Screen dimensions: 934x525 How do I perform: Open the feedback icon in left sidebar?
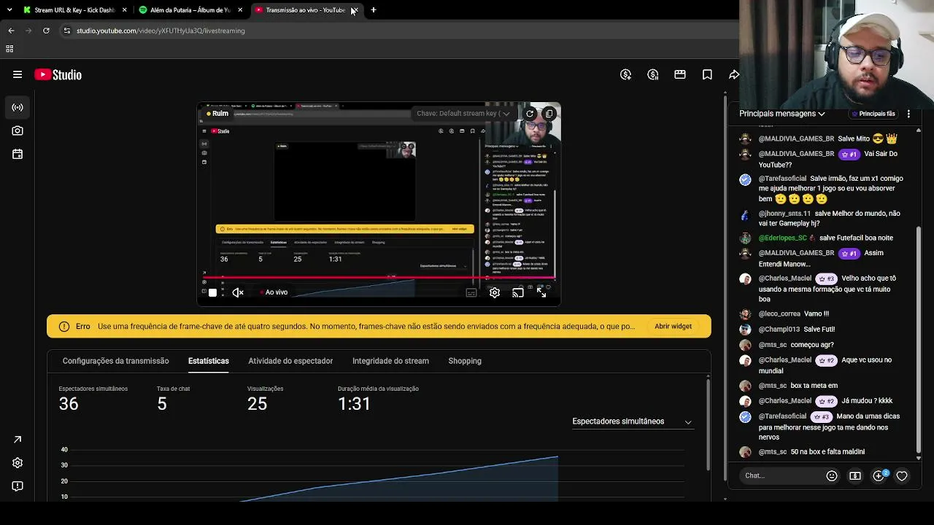[18, 486]
